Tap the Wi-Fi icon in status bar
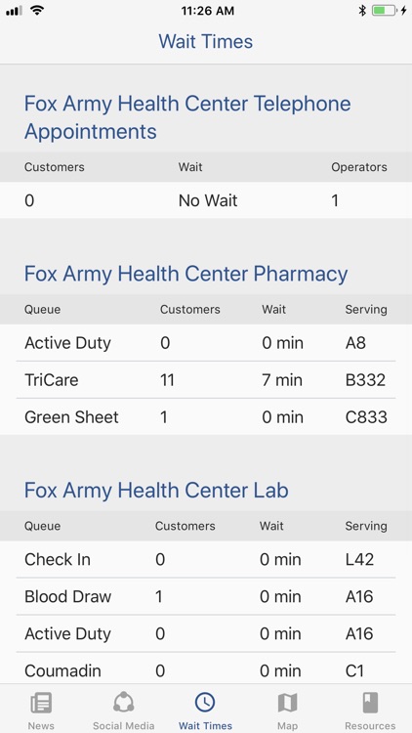This screenshot has height=733, width=412. pos(36,11)
